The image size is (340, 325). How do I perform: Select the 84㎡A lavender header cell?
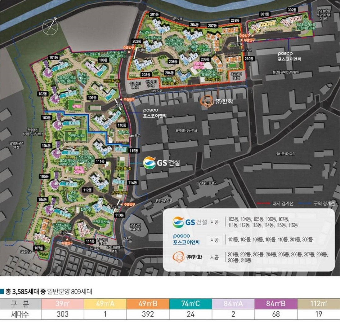[233, 304]
